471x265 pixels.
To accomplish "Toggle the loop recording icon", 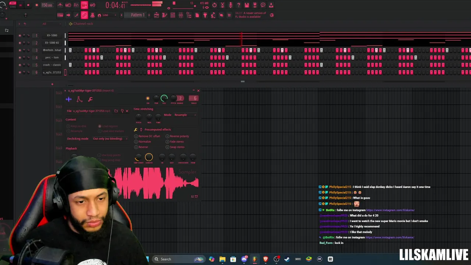I will 92,5.
